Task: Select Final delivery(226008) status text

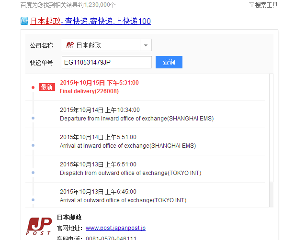Action: pyautogui.click(x=89, y=91)
